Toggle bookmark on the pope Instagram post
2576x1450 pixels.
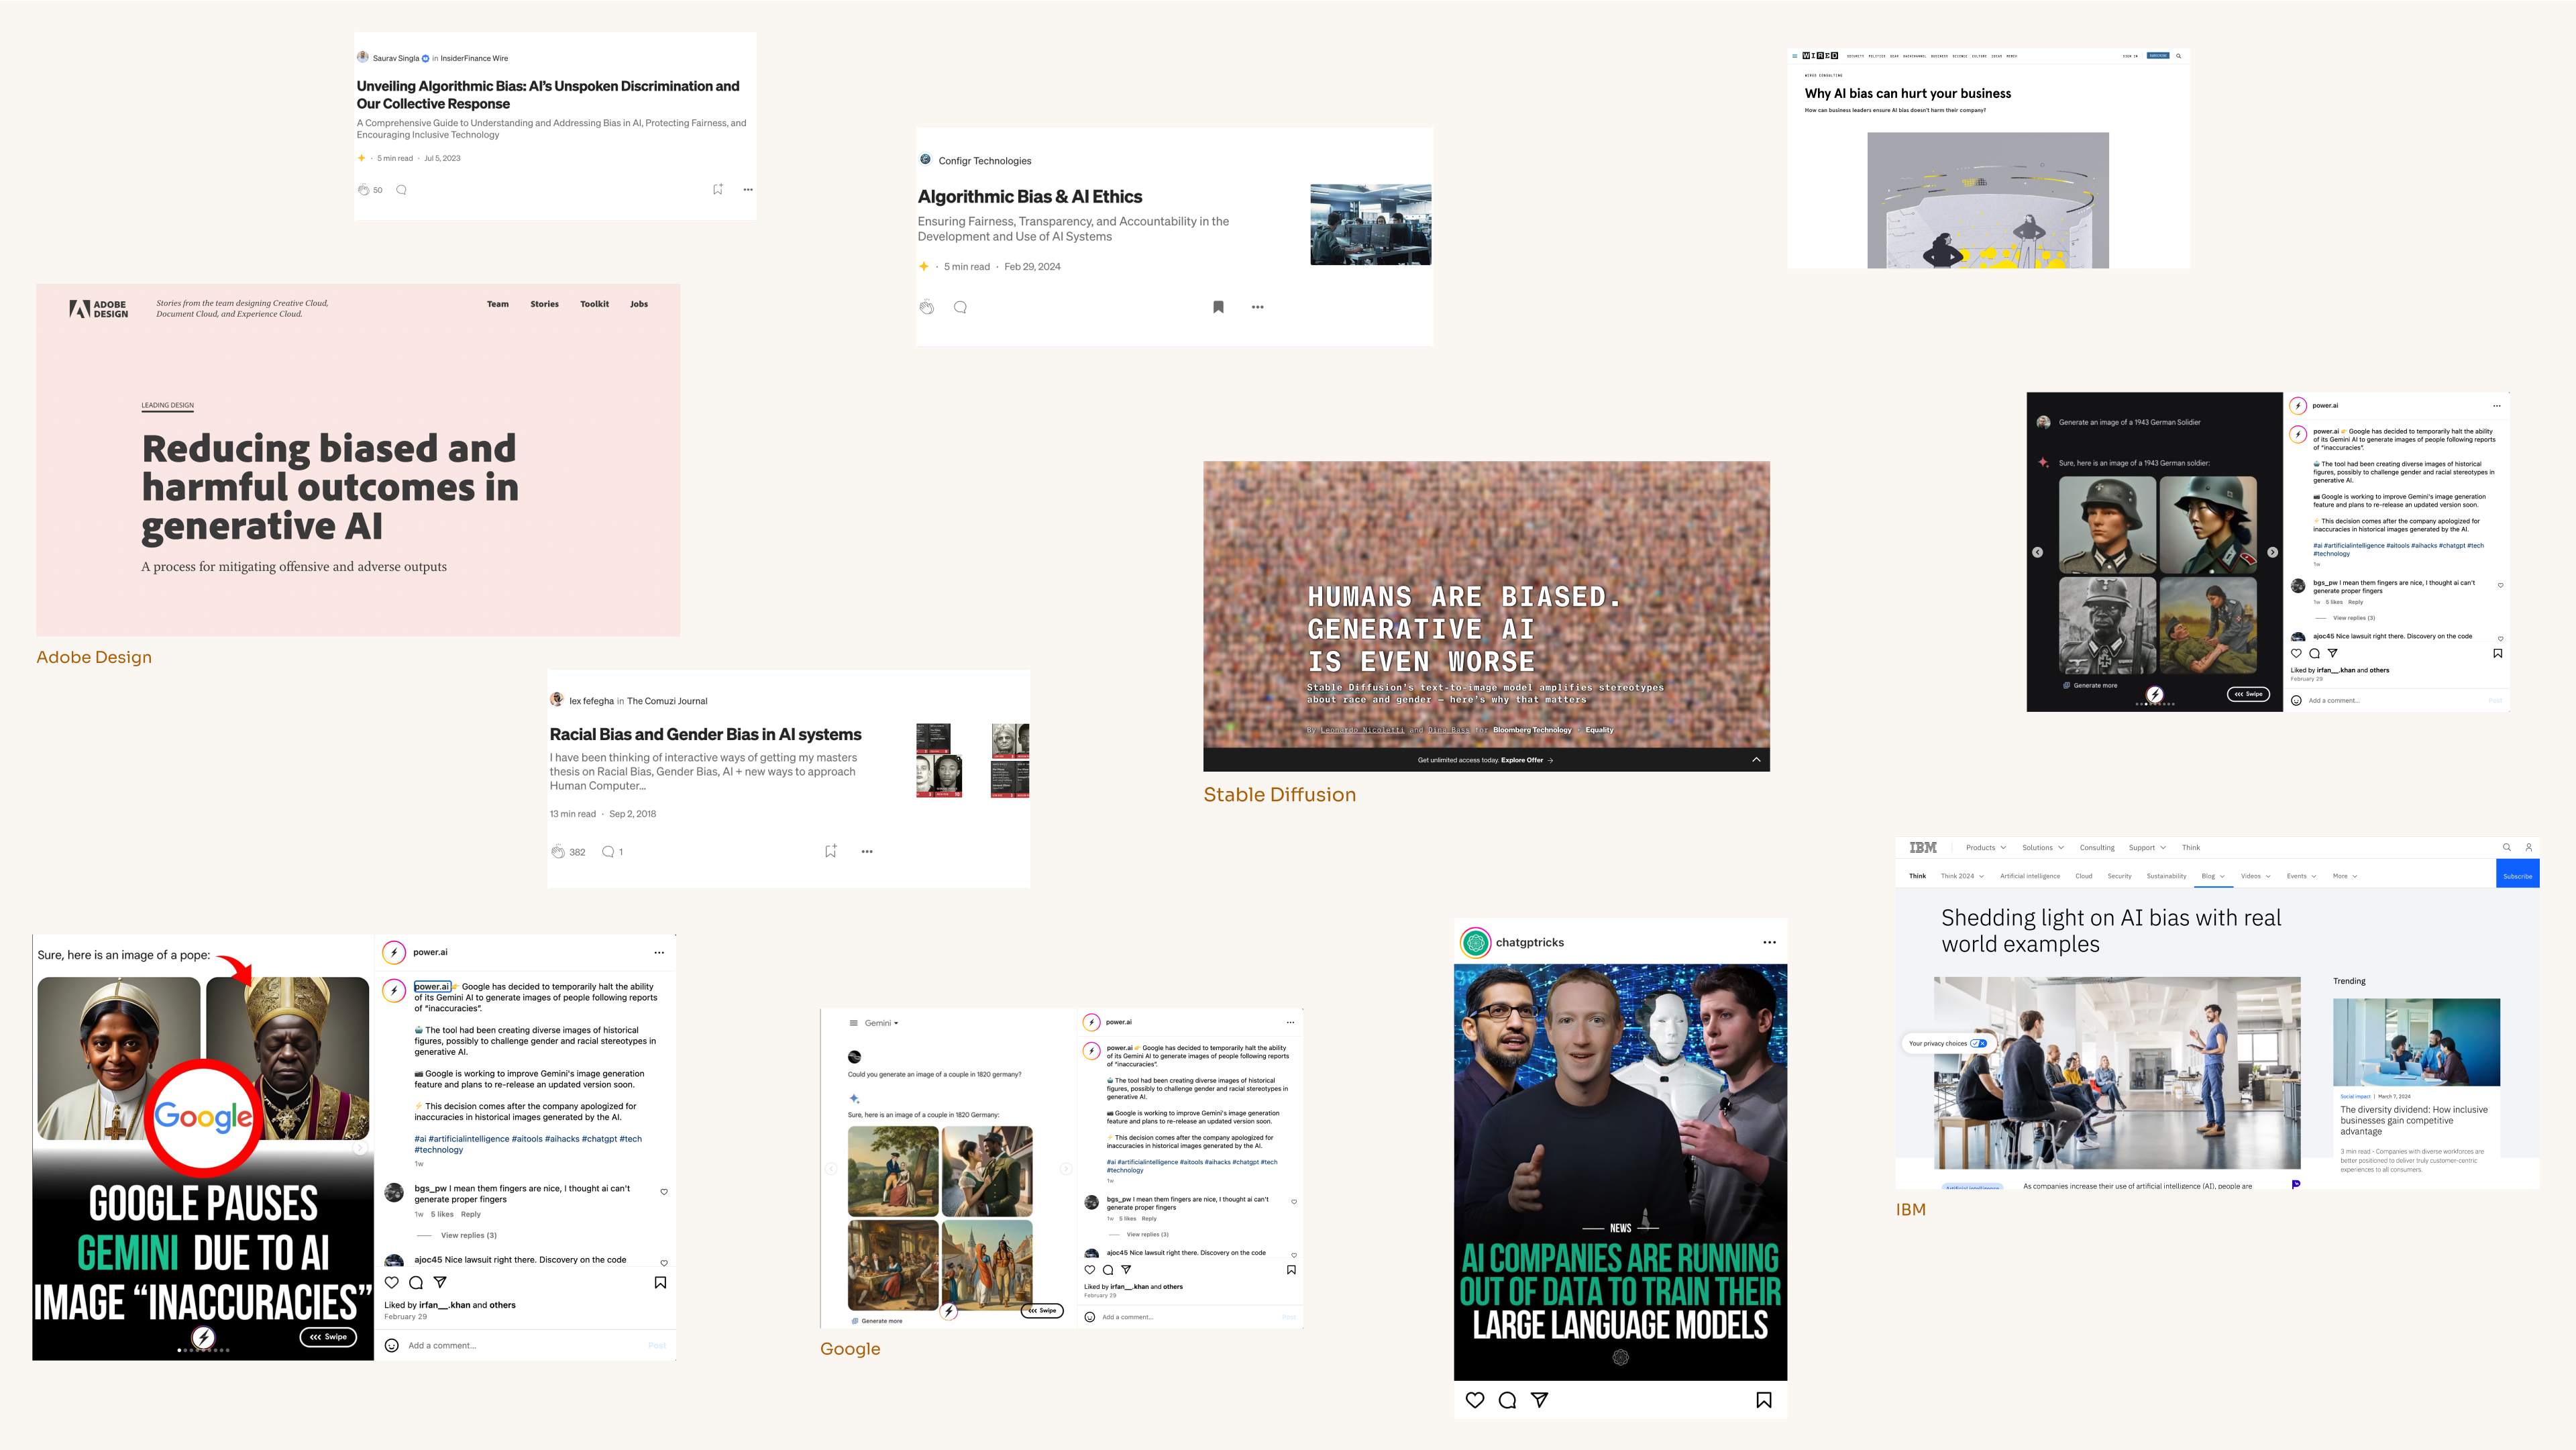[x=660, y=1282]
